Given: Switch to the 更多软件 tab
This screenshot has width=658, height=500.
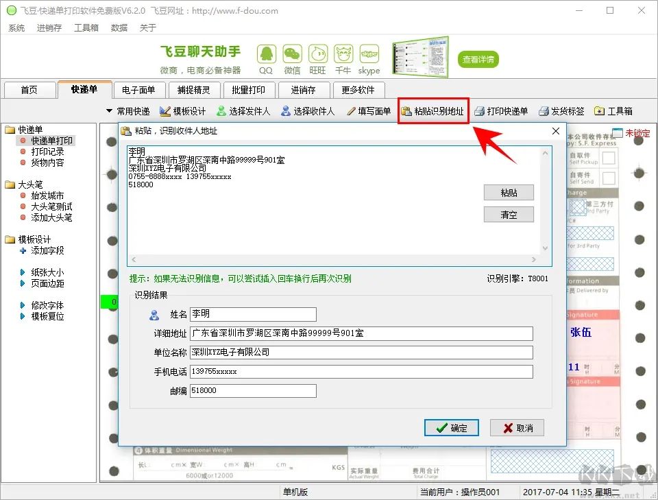Looking at the screenshot, I should point(358,90).
